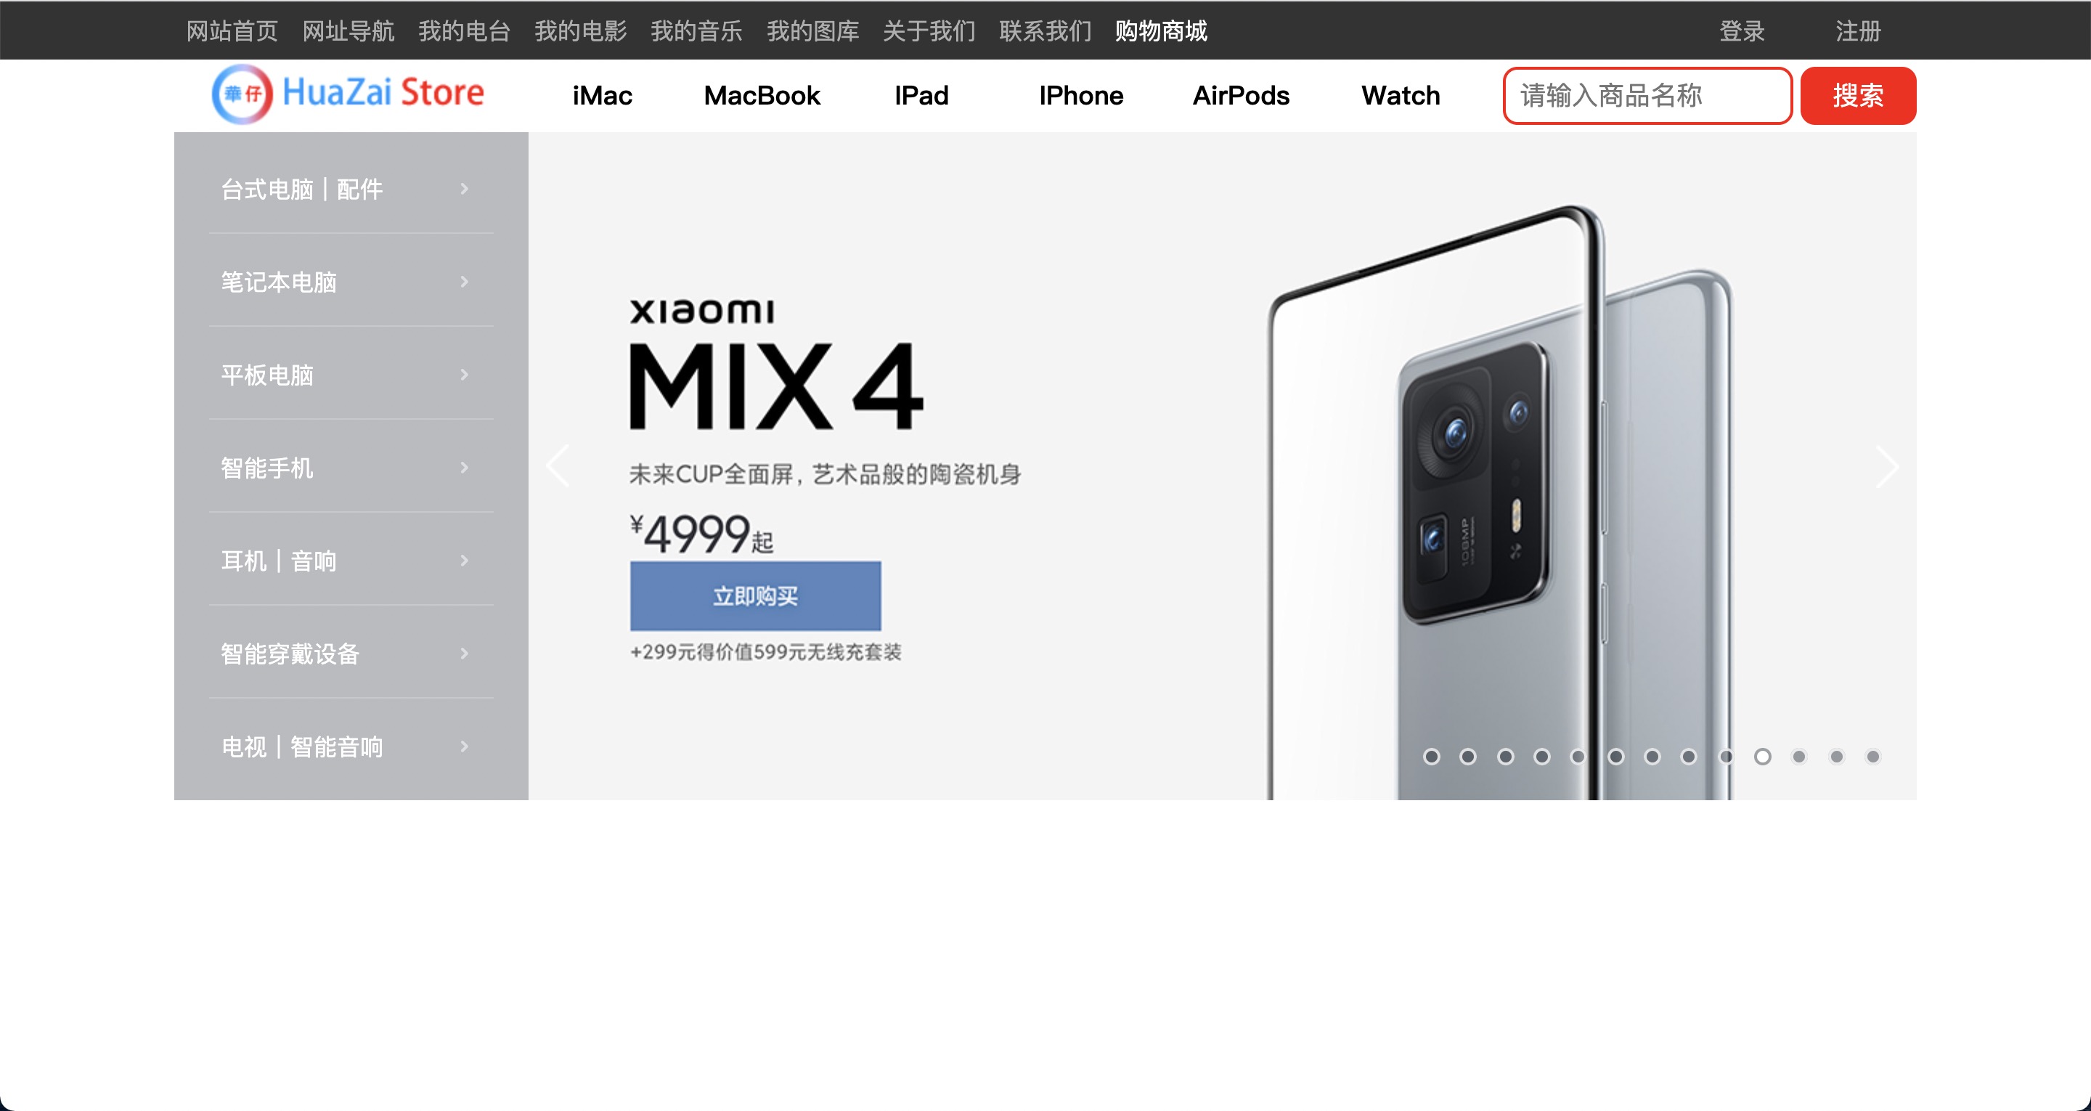This screenshot has width=2091, height=1111.
Task: Go to the previous carousel slide arrow
Action: [558, 466]
